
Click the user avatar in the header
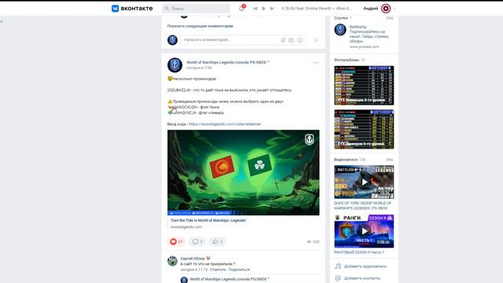pos(386,9)
